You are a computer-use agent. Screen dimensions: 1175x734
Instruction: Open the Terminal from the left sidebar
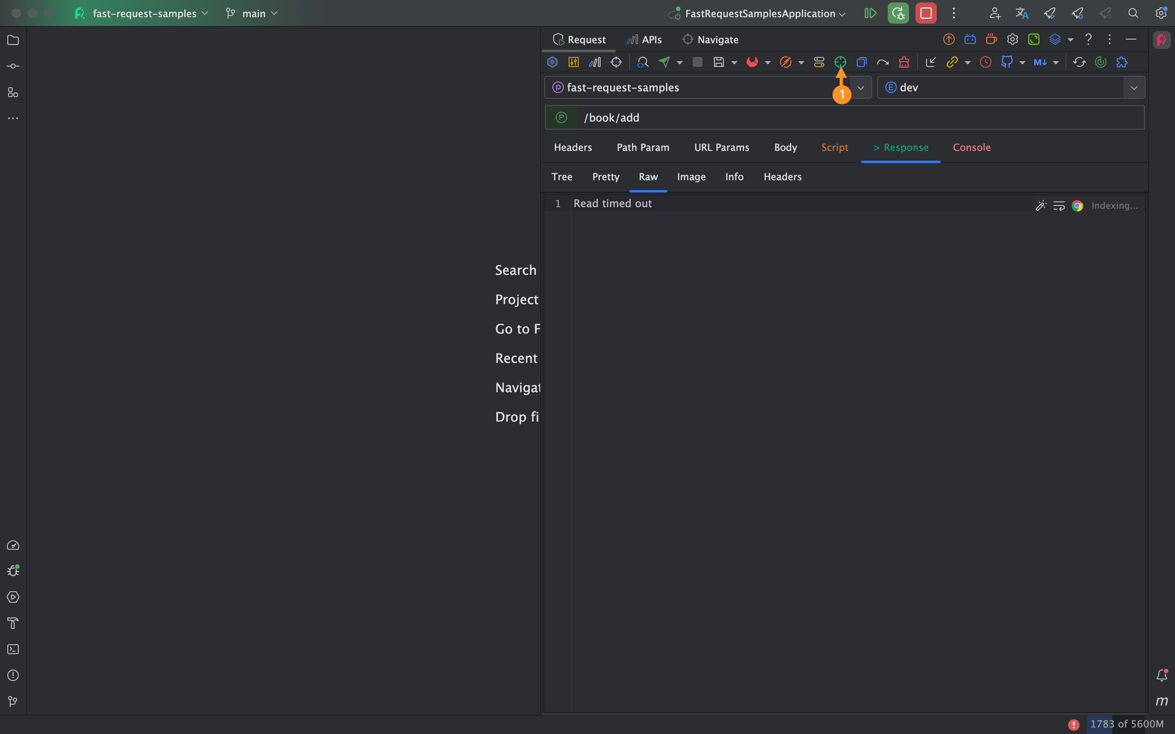13,649
